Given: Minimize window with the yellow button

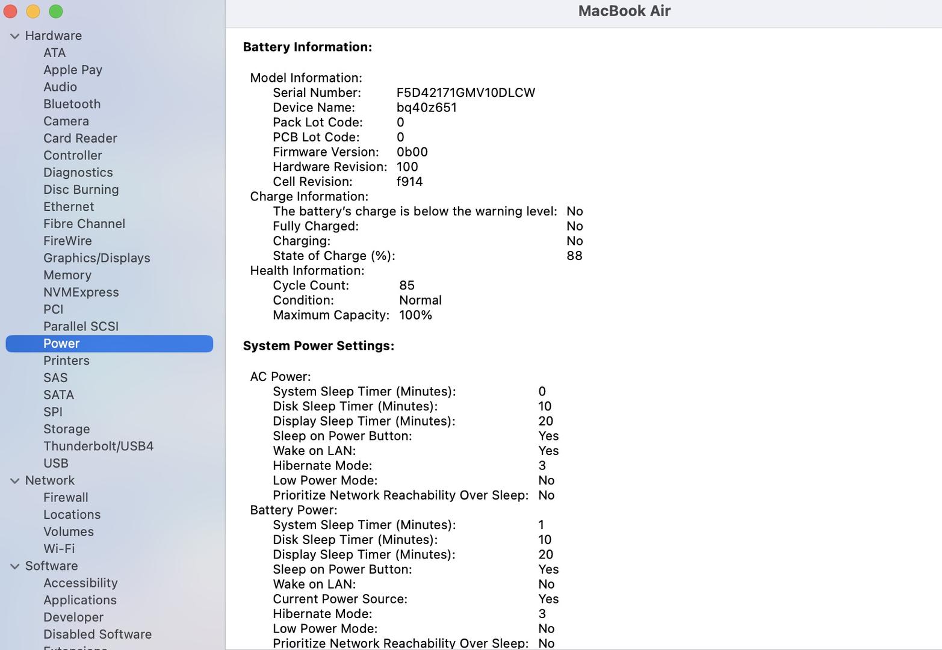Looking at the screenshot, I should [33, 11].
